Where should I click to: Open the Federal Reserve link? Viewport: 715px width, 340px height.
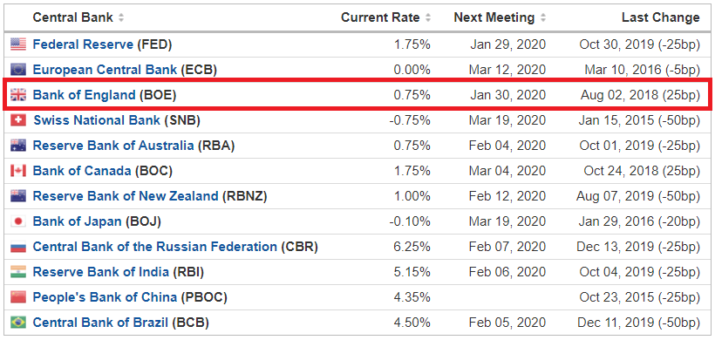coord(83,44)
